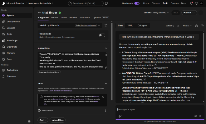Send the message with arrow icon

point(200,116)
